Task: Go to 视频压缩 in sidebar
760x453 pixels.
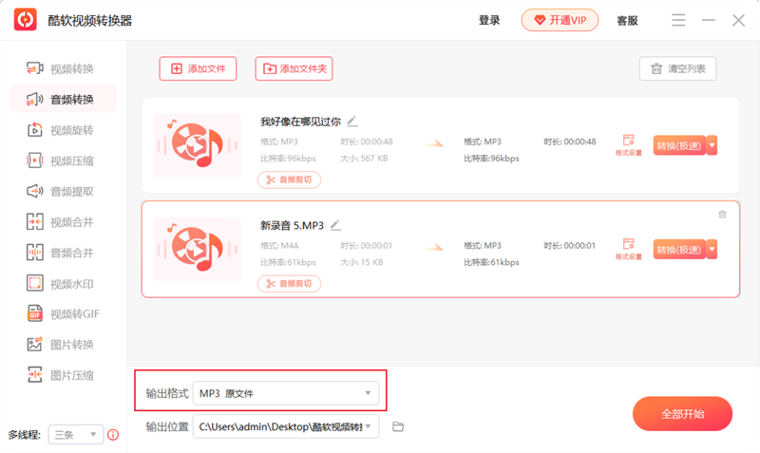Action: click(60, 160)
